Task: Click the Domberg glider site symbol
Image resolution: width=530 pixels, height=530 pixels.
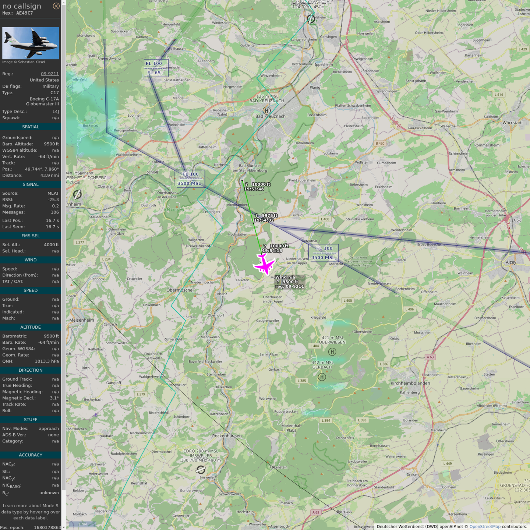Action: (77, 194)
